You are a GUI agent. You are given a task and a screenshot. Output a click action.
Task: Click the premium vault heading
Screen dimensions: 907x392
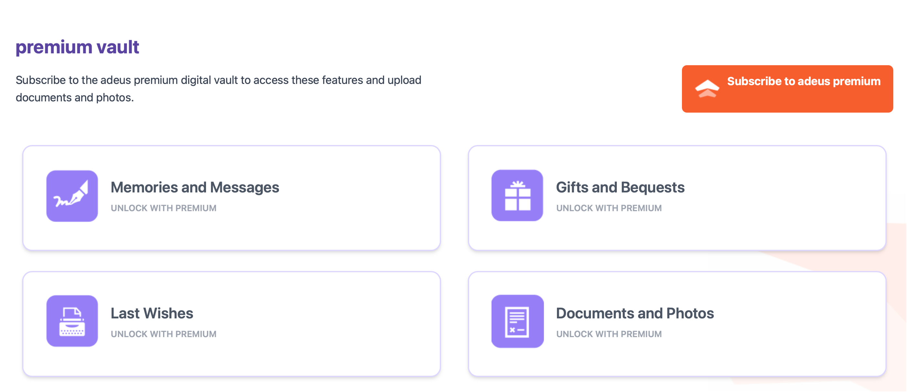(x=77, y=47)
